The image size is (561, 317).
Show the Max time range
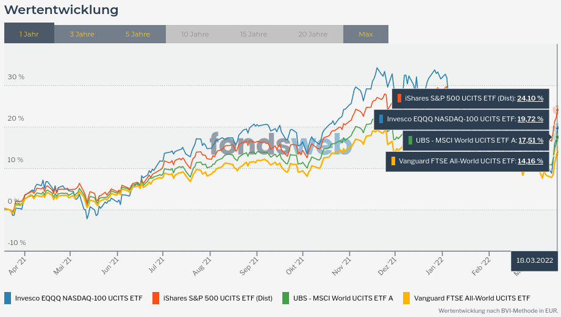click(x=366, y=34)
